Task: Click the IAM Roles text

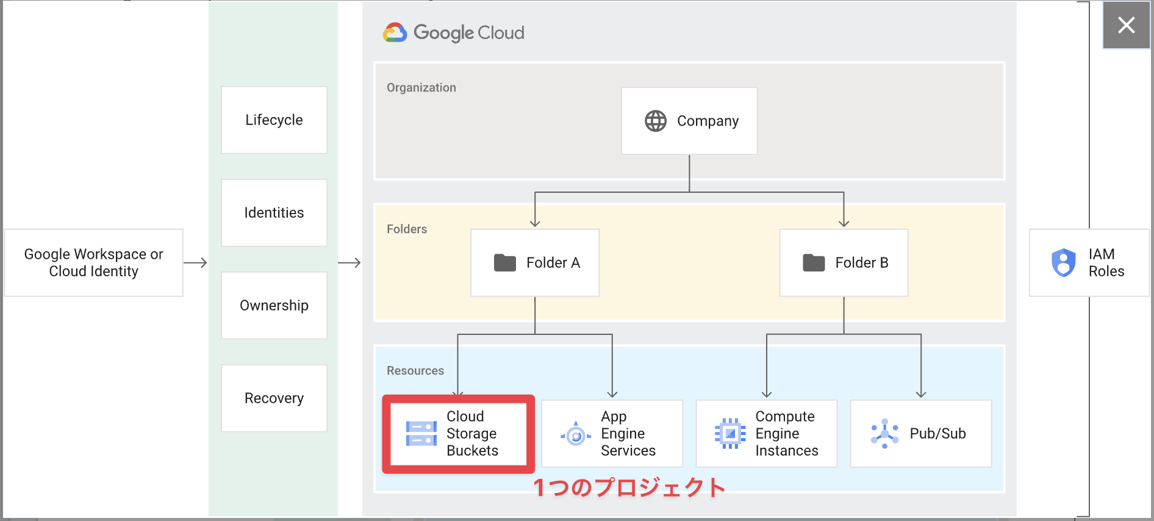Action: pos(1106,263)
